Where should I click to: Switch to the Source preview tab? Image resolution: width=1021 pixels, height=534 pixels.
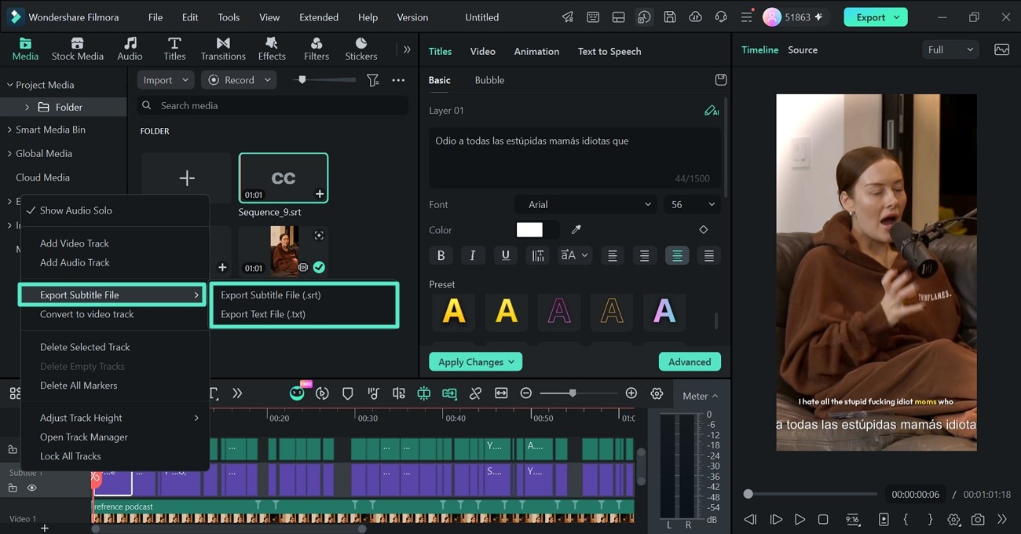[803, 49]
